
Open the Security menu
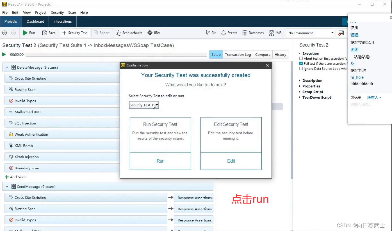pyautogui.click(x=57, y=13)
